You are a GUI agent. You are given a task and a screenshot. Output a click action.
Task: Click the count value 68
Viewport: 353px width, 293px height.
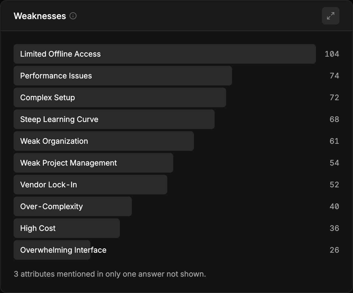pos(334,119)
